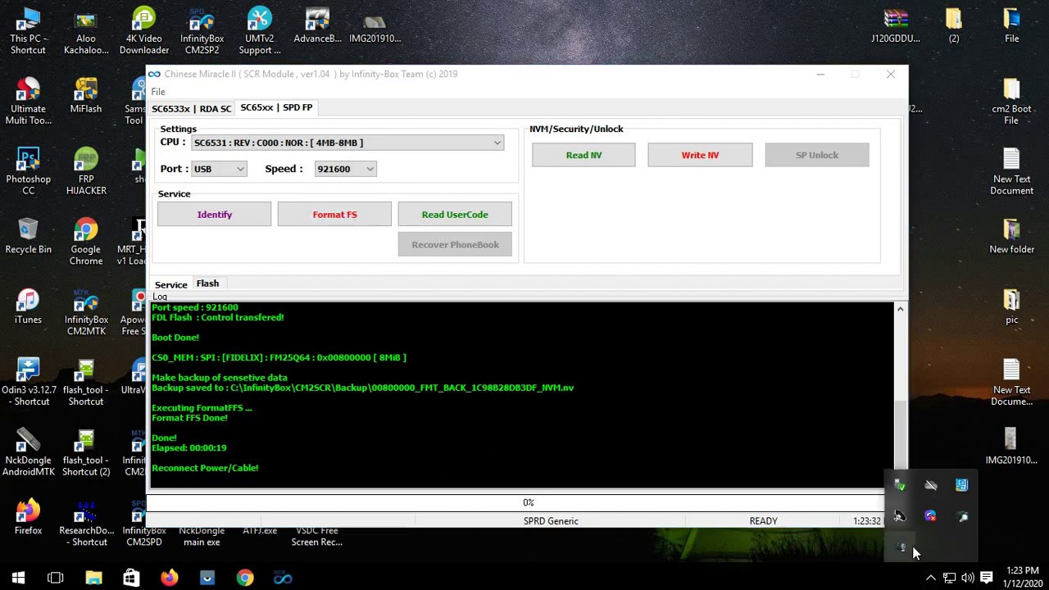
Task: Select the SC65xx | SPD FP tab
Action: (x=276, y=107)
